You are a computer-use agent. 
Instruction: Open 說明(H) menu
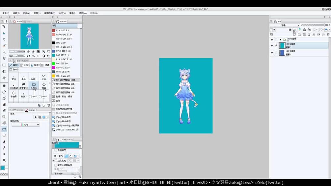[x=94, y=13]
